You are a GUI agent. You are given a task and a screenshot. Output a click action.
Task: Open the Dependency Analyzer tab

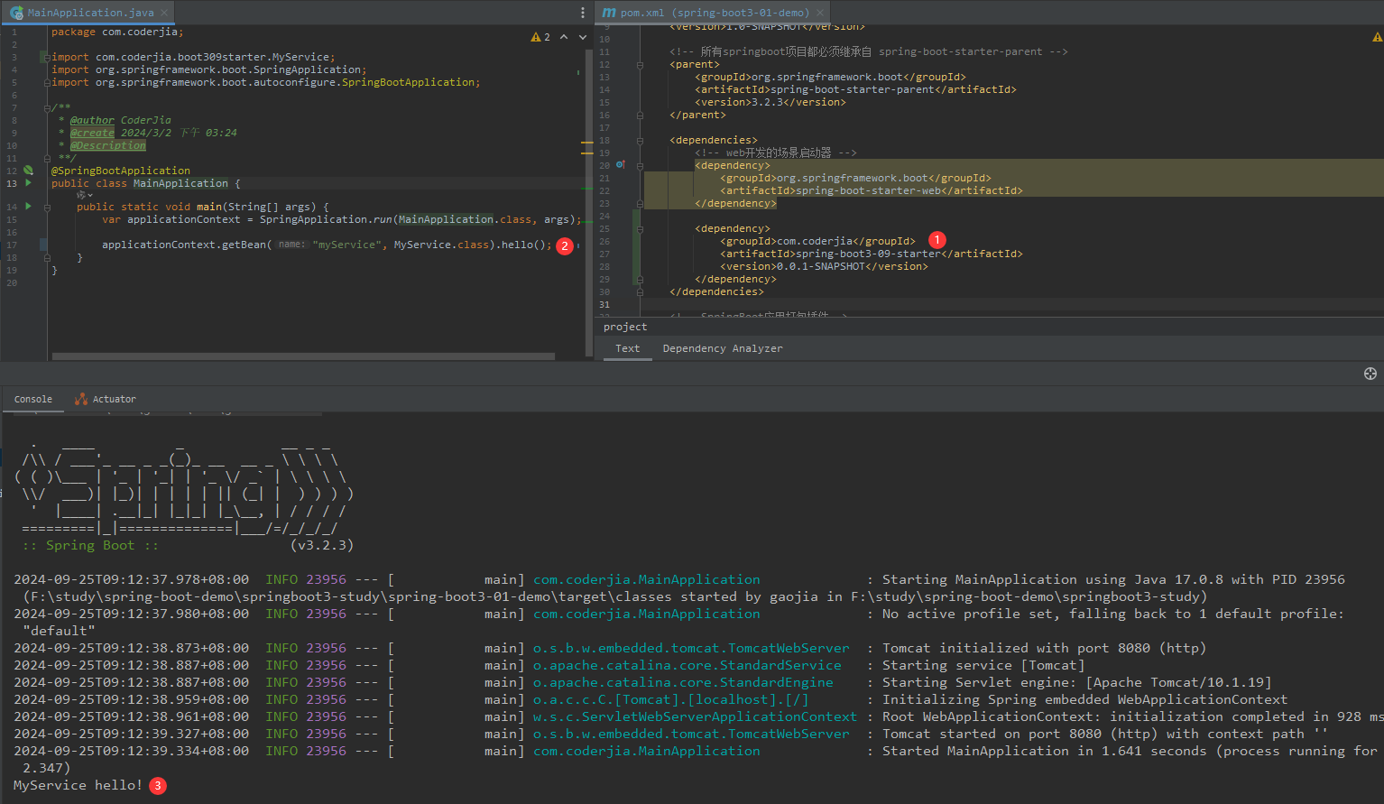coord(723,348)
